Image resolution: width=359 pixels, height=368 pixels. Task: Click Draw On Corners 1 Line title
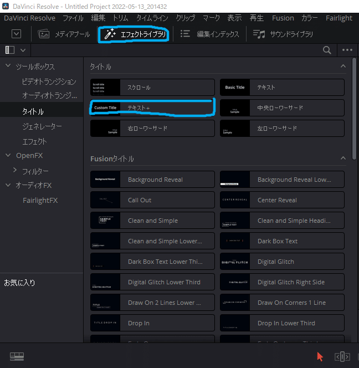coord(282,303)
